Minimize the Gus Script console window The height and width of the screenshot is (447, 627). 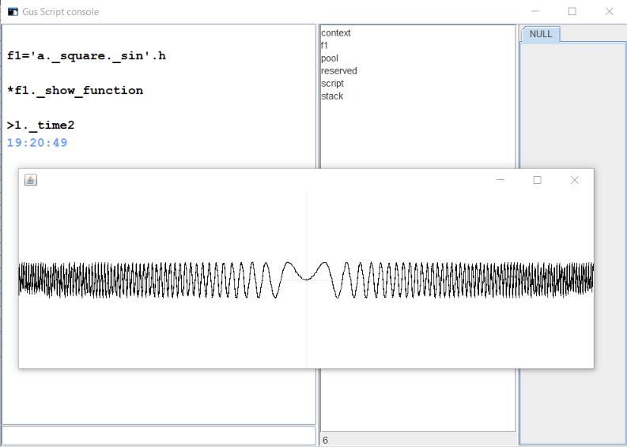tap(535, 12)
